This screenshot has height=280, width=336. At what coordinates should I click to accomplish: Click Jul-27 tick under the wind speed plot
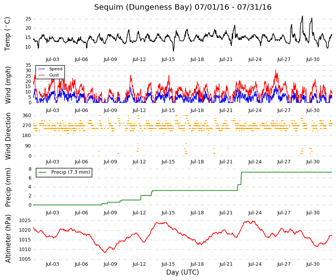284,110
